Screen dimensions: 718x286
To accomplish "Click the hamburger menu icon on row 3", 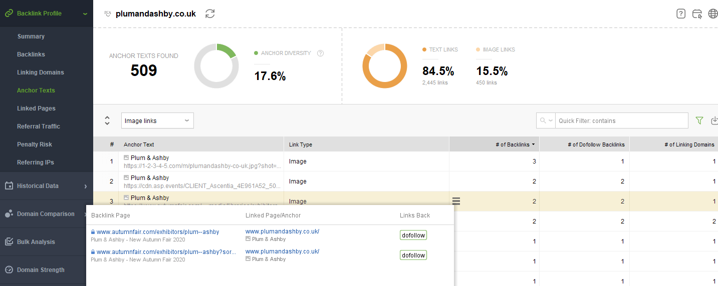I will click(x=456, y=201).
